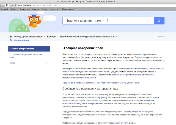
Task: Click the home icon in breadcrumb
Action: pos(11,36)
